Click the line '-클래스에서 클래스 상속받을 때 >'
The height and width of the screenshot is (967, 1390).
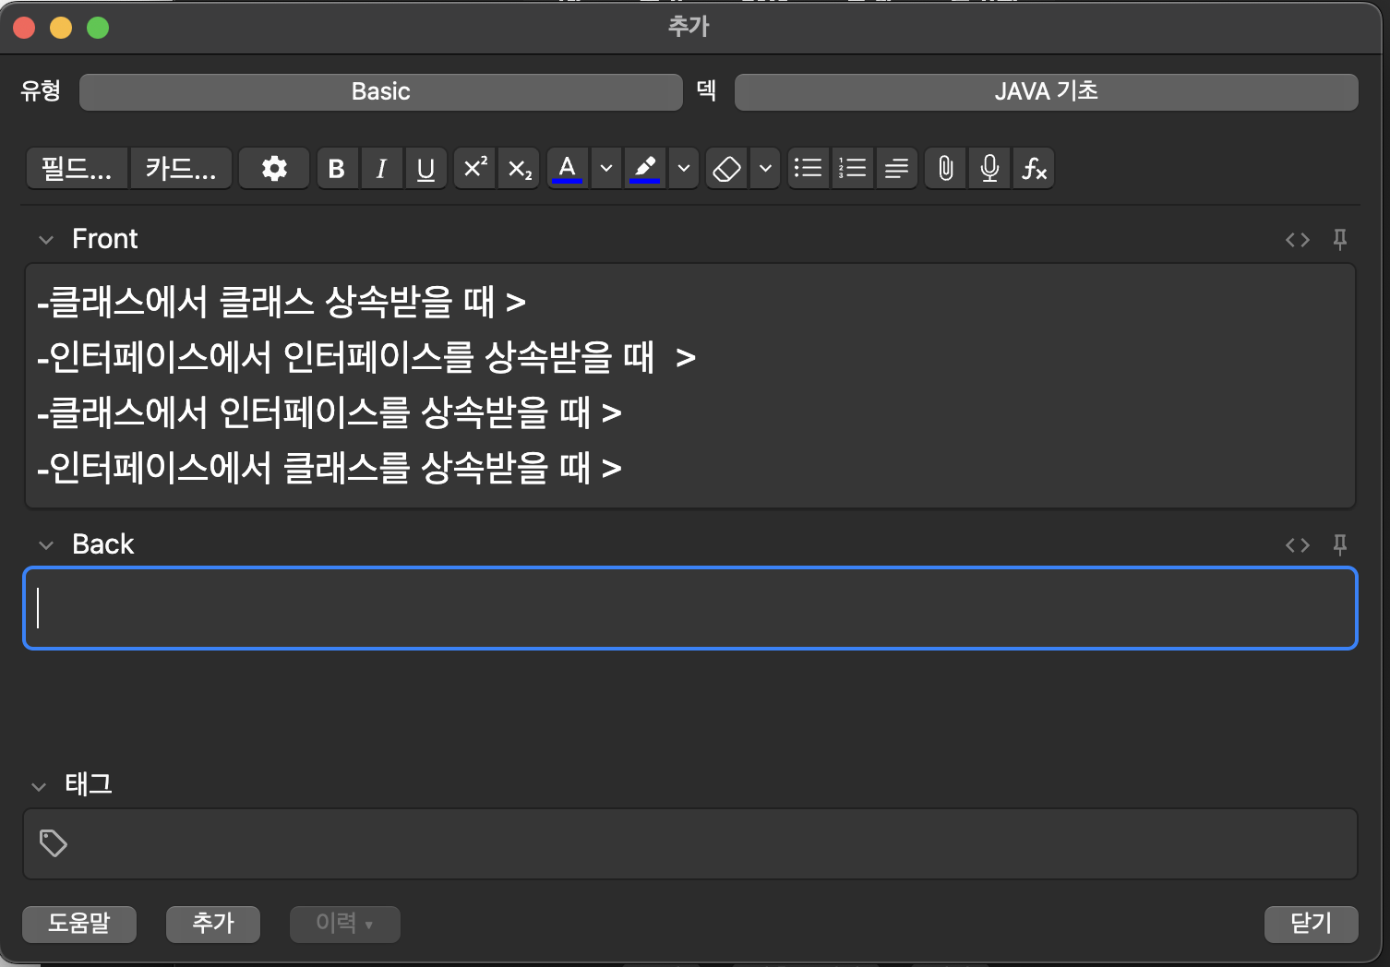tap(282, 302)
